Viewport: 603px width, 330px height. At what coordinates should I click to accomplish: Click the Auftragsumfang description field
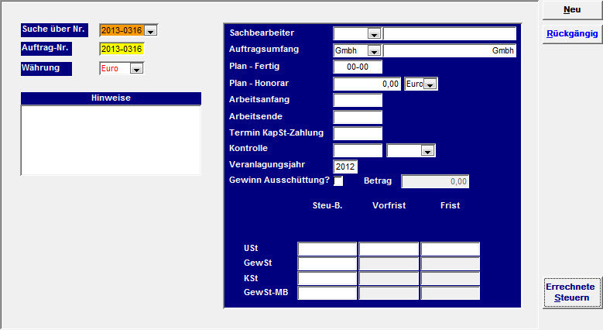tap(449, 51)
